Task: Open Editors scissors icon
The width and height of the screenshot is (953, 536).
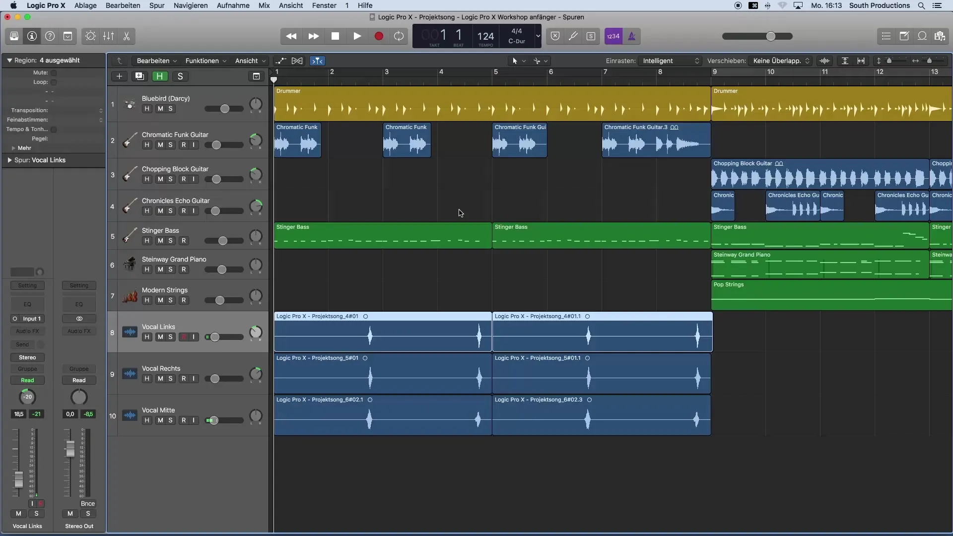Action: click(x=126, y=36)
